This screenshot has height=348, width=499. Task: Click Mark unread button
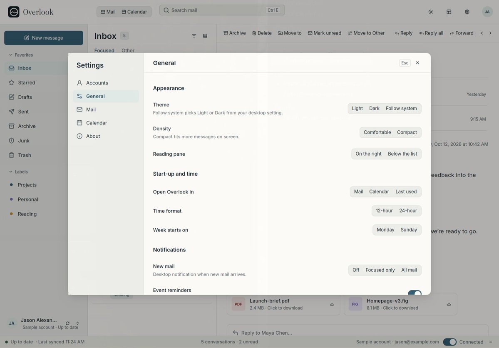coord(324,33)
